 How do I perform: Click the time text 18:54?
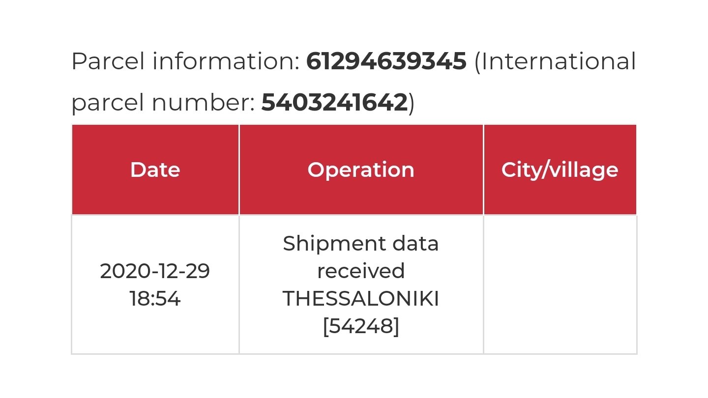coord(155,299)
